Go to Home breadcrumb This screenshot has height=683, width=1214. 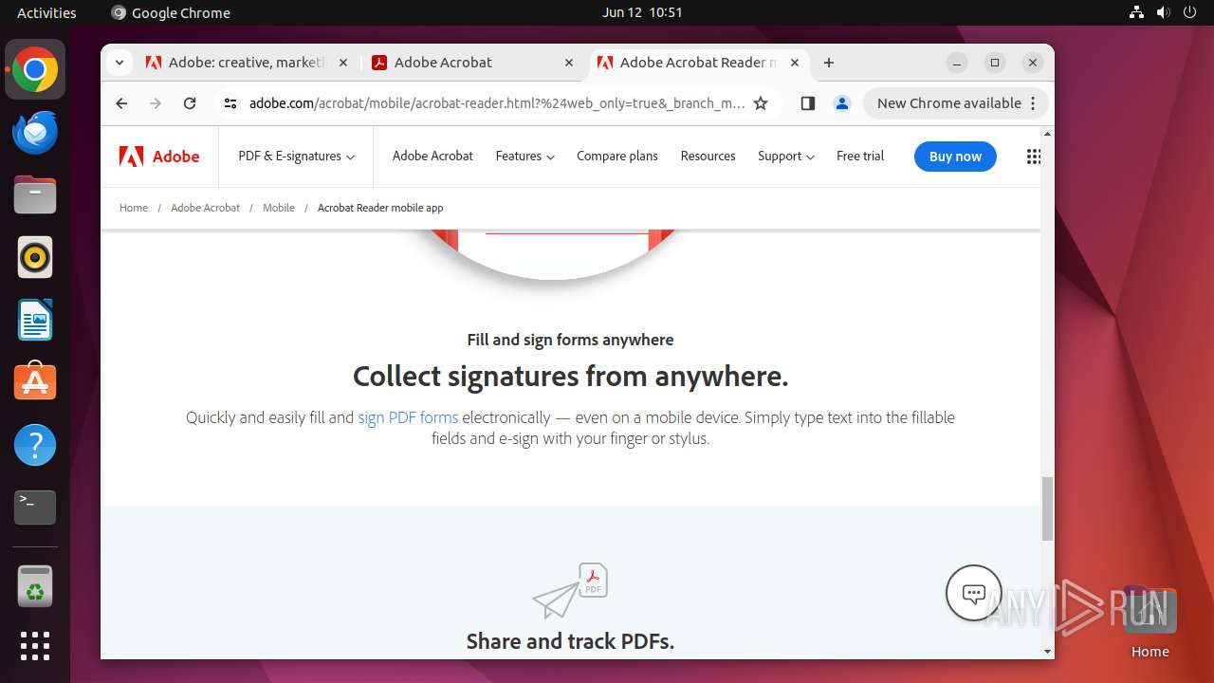[134, 208]
